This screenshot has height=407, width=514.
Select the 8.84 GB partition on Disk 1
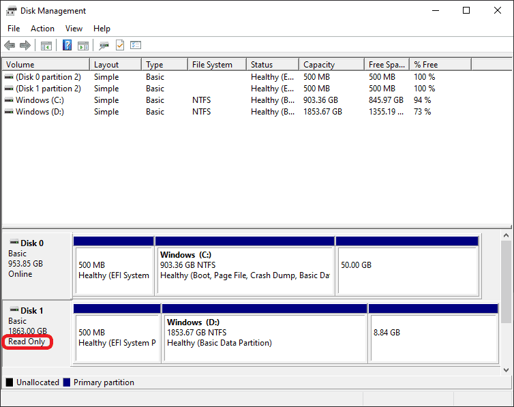coord(434,337)
